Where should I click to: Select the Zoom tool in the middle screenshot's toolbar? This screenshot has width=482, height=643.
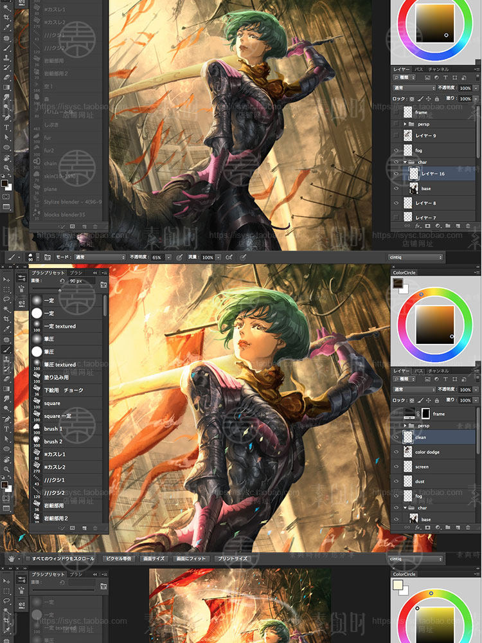[6, 469]
